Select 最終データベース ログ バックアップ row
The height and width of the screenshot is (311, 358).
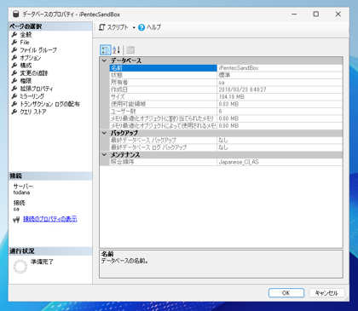226,147
